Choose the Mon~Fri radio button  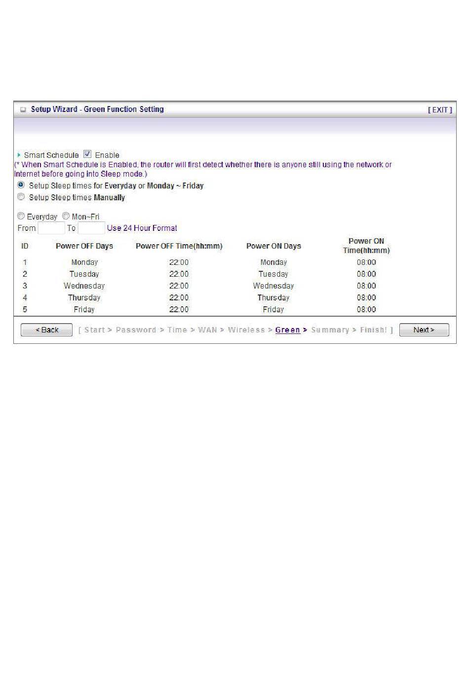[x=66, y=216]
